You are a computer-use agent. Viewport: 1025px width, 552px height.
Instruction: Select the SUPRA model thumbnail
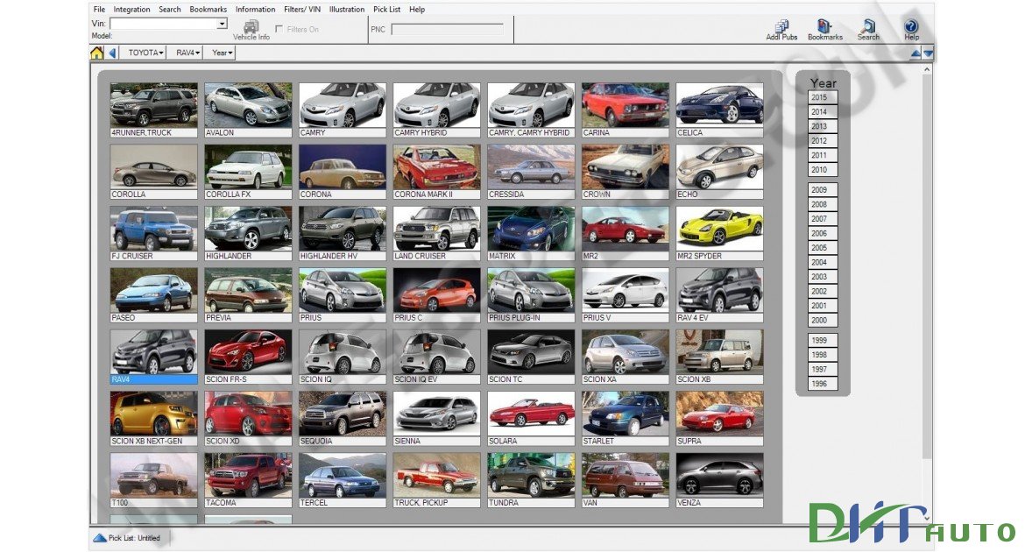coord(719,419)
